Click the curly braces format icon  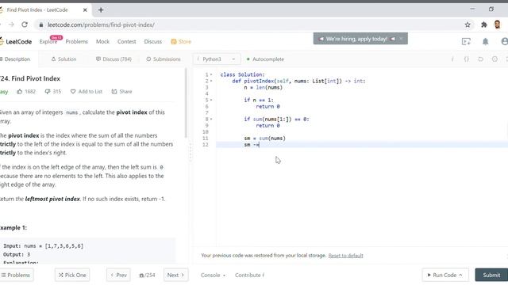click(467, 59)
